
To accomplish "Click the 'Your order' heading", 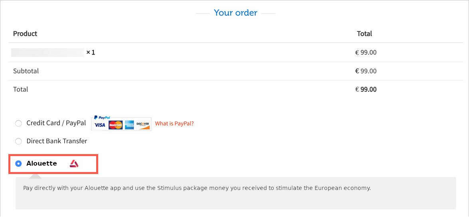I will (235, 13).
